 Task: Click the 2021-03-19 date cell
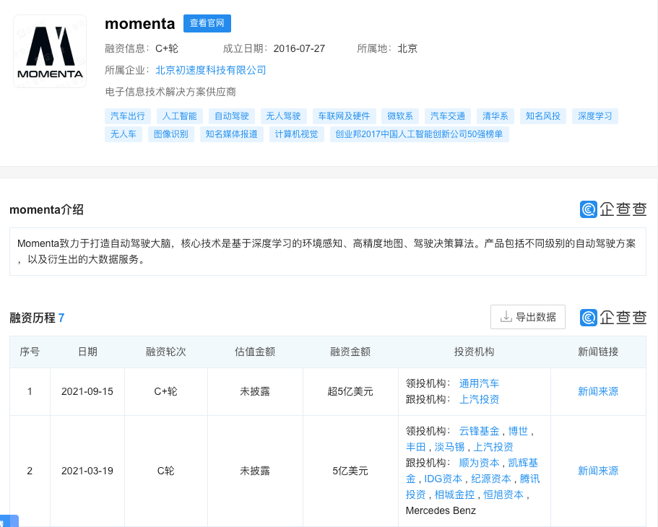click(87, 471)
